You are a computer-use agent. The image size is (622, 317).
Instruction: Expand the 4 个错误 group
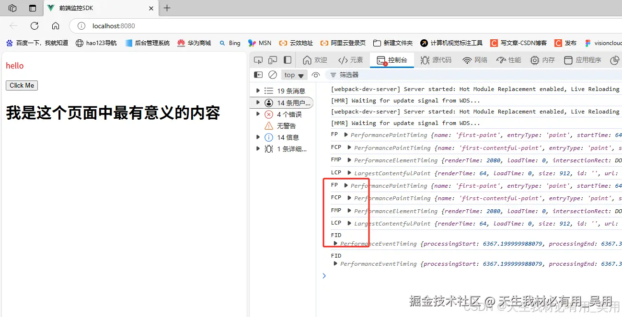click(x=258, y=114)
